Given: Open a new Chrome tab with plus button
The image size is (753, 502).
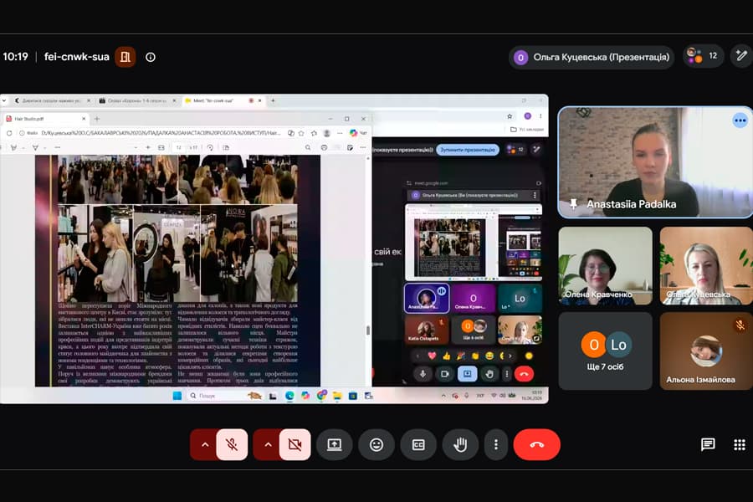Looking at the screenshot, I should [273, 101].
